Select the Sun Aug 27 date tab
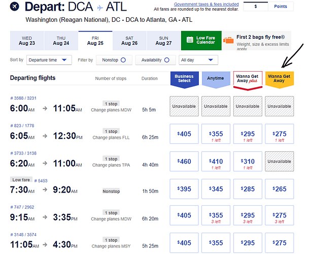The width and height of the screenshot is (309, 254). (x=163, y=41)
